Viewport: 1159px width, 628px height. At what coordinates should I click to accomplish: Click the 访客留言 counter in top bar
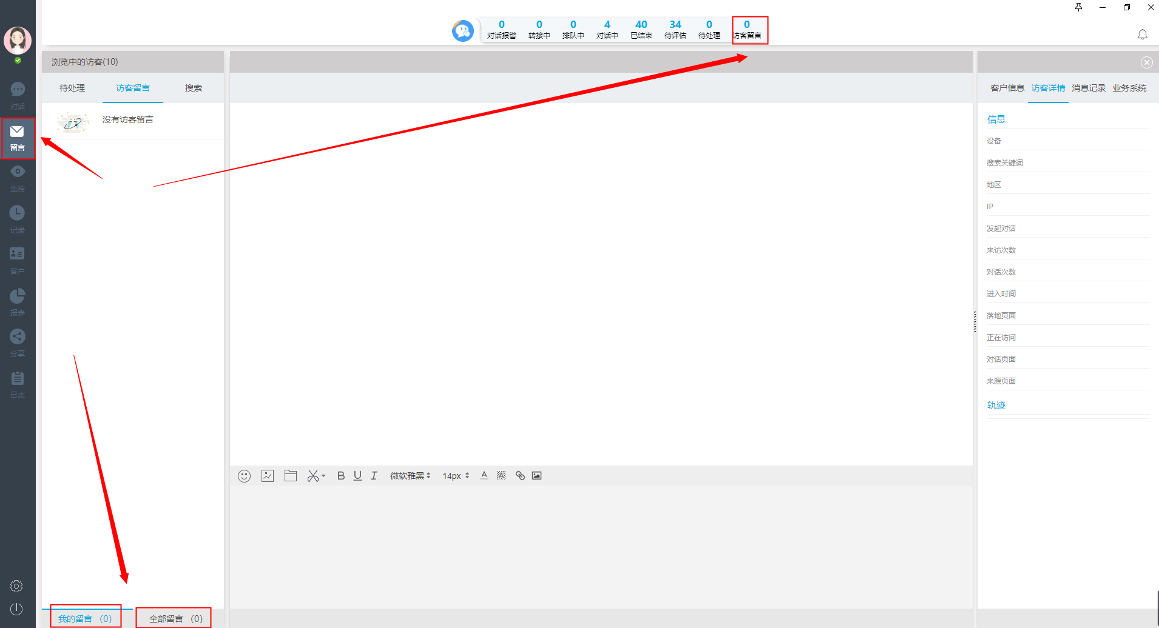pyautogui.click(x=748, y=30)
